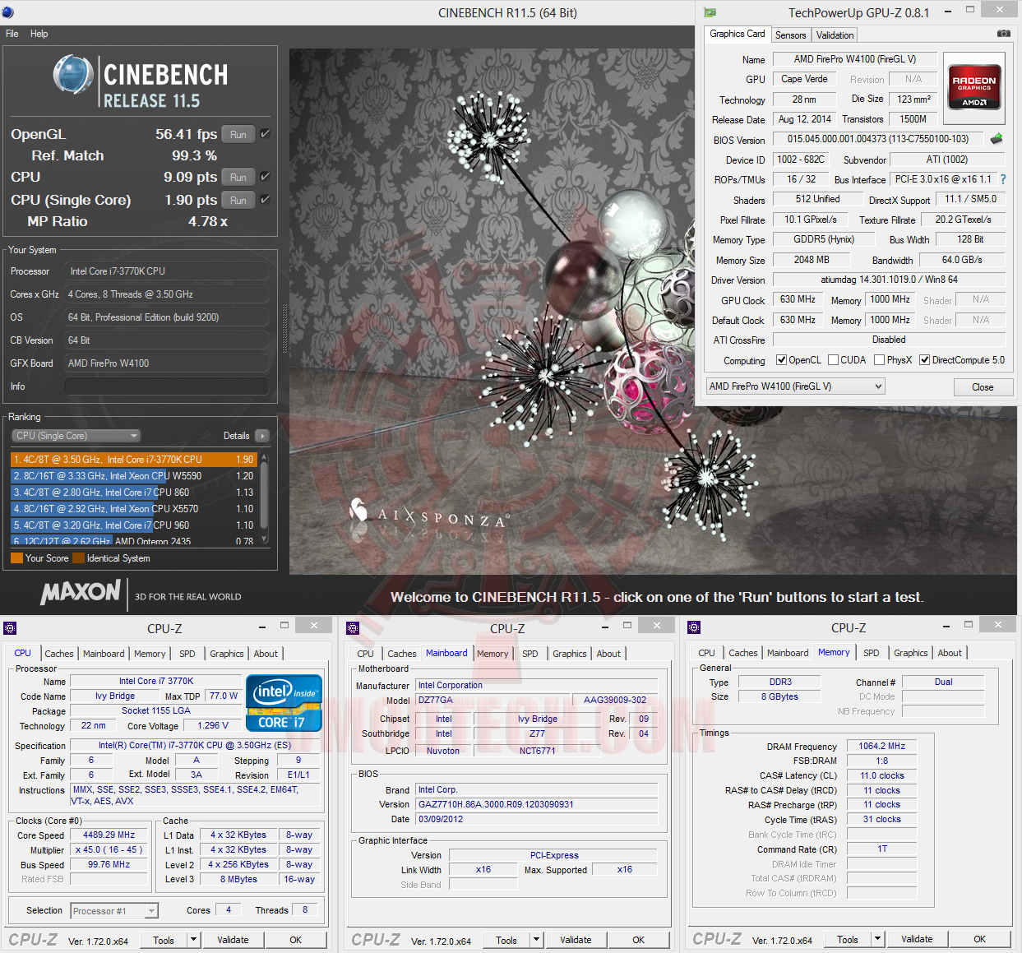Click OK in the Memory CPU-Z window
This screenshot has width=1022, height=953.
coord(979,939)
